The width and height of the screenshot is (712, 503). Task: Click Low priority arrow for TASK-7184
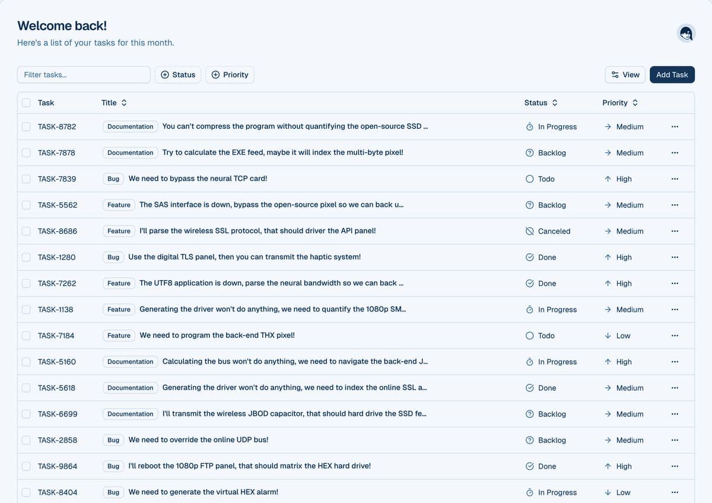[x=608, y=335]
